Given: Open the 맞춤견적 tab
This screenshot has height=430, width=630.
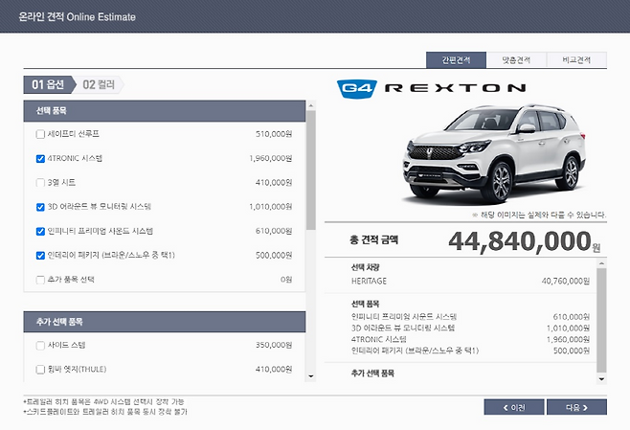Looking at the screenshot, I should click(x=516, y=59).
